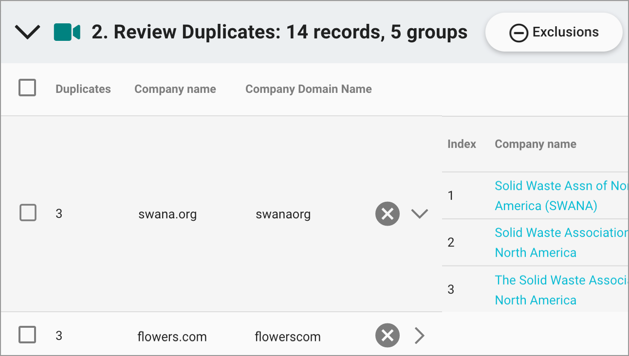This screenshot has width=629, height=356.
Task: Expand the flowers.com duplicate group
Action: click(x=419, y=335)
